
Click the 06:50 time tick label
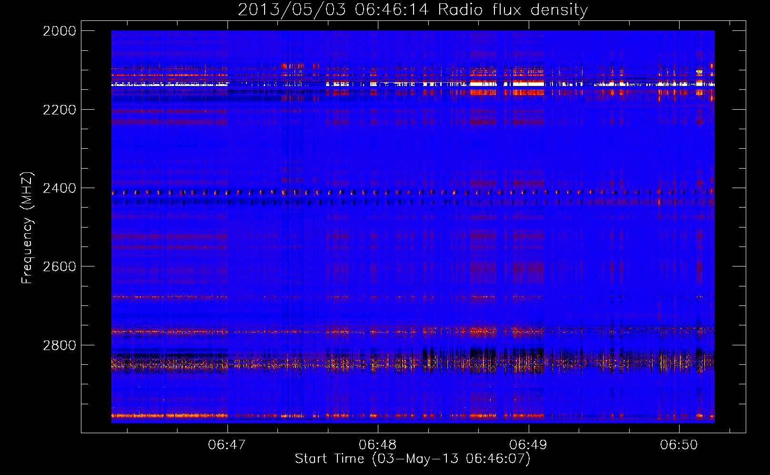pos(679,445)
